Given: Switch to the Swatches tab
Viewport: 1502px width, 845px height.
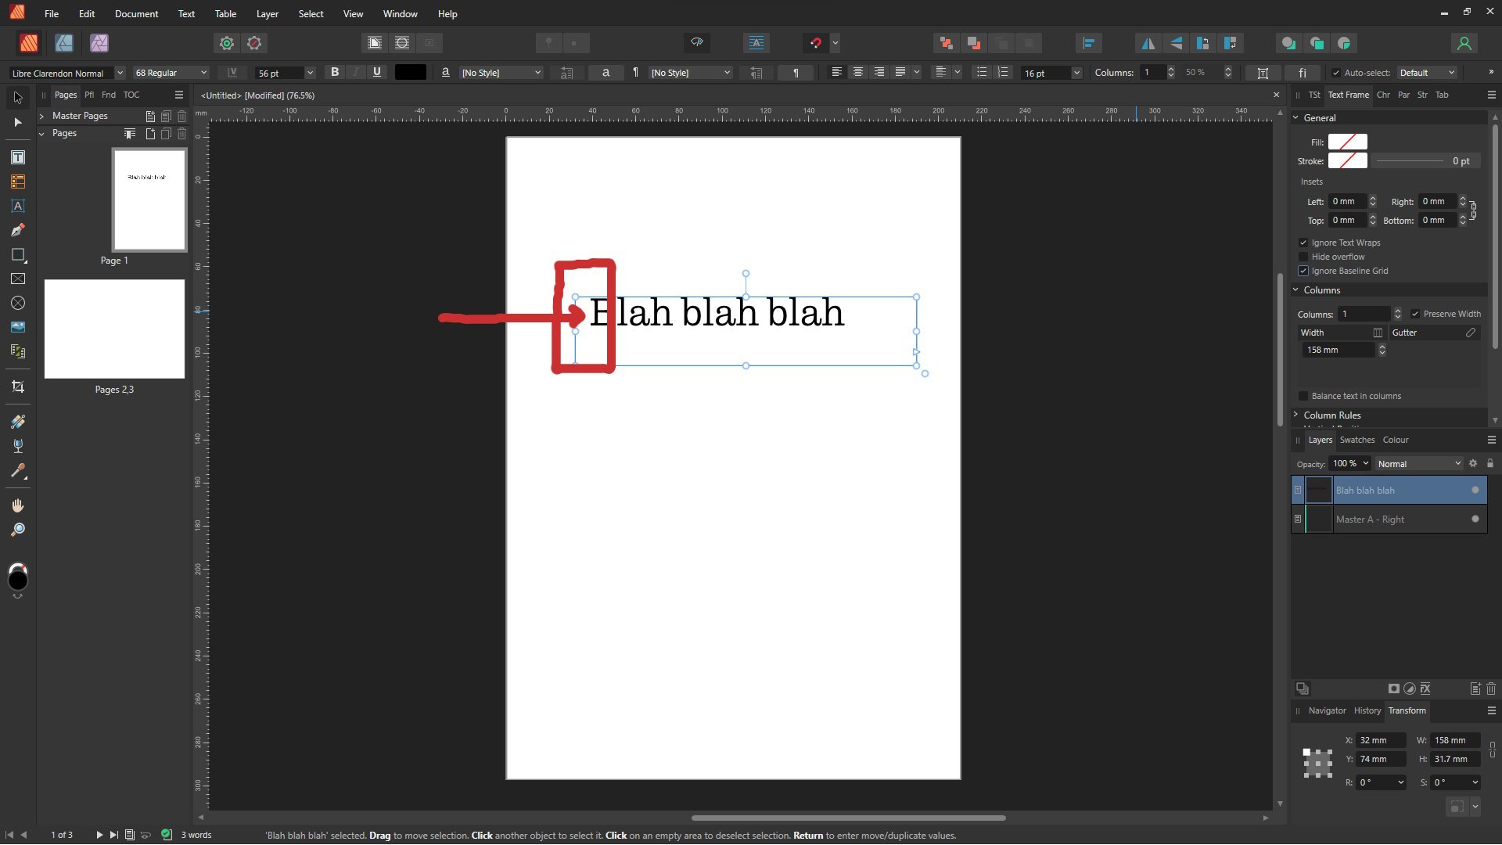Looking at the screenshot, I should (x=1357, y=440).
